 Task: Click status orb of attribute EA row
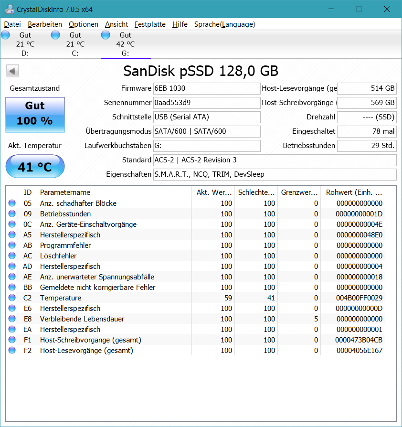coord(12,329)
